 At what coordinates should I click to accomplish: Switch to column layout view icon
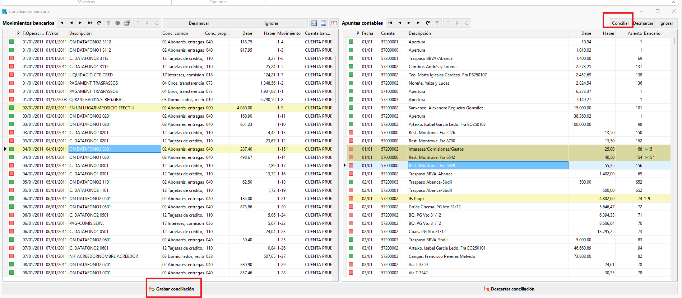[x=314, y=23]
